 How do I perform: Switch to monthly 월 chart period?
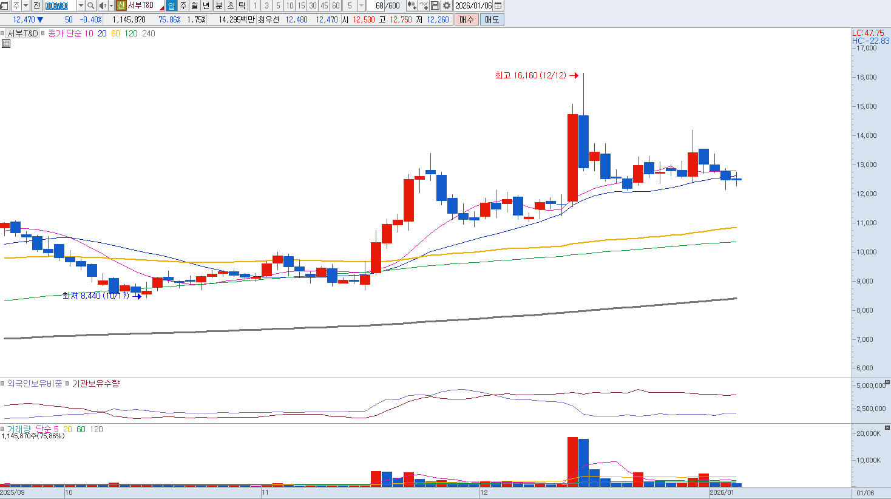click(x=194, y=5)
